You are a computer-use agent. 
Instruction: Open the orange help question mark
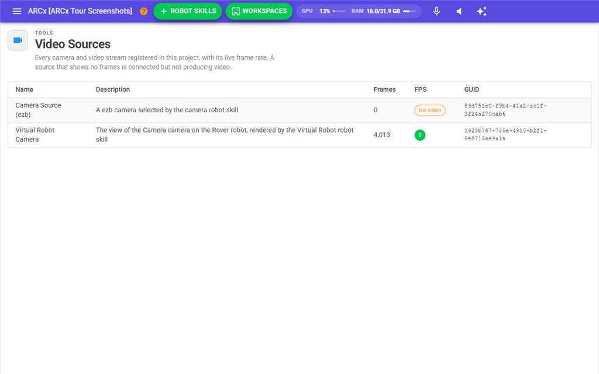(x=144, y=11)
